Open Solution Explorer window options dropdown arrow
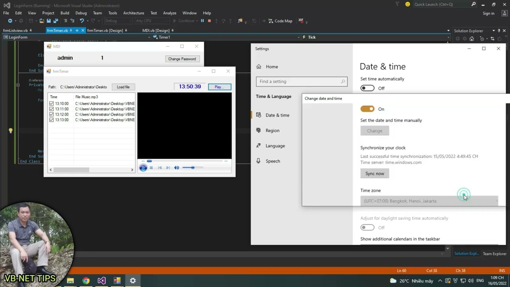The image size is (510, 287). click(x=494, y=31)
